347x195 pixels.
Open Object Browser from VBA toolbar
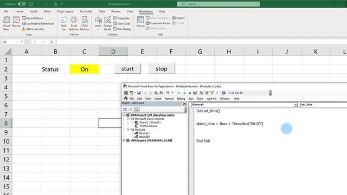point(212,93)
